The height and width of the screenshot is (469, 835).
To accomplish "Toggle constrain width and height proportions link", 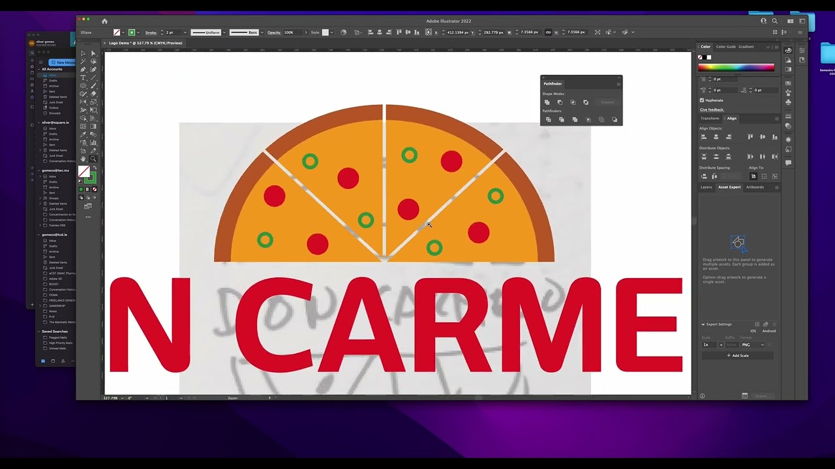I will (x=548, y=32).
